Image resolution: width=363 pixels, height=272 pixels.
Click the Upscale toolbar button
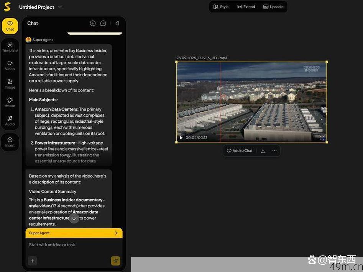point(273,7)
